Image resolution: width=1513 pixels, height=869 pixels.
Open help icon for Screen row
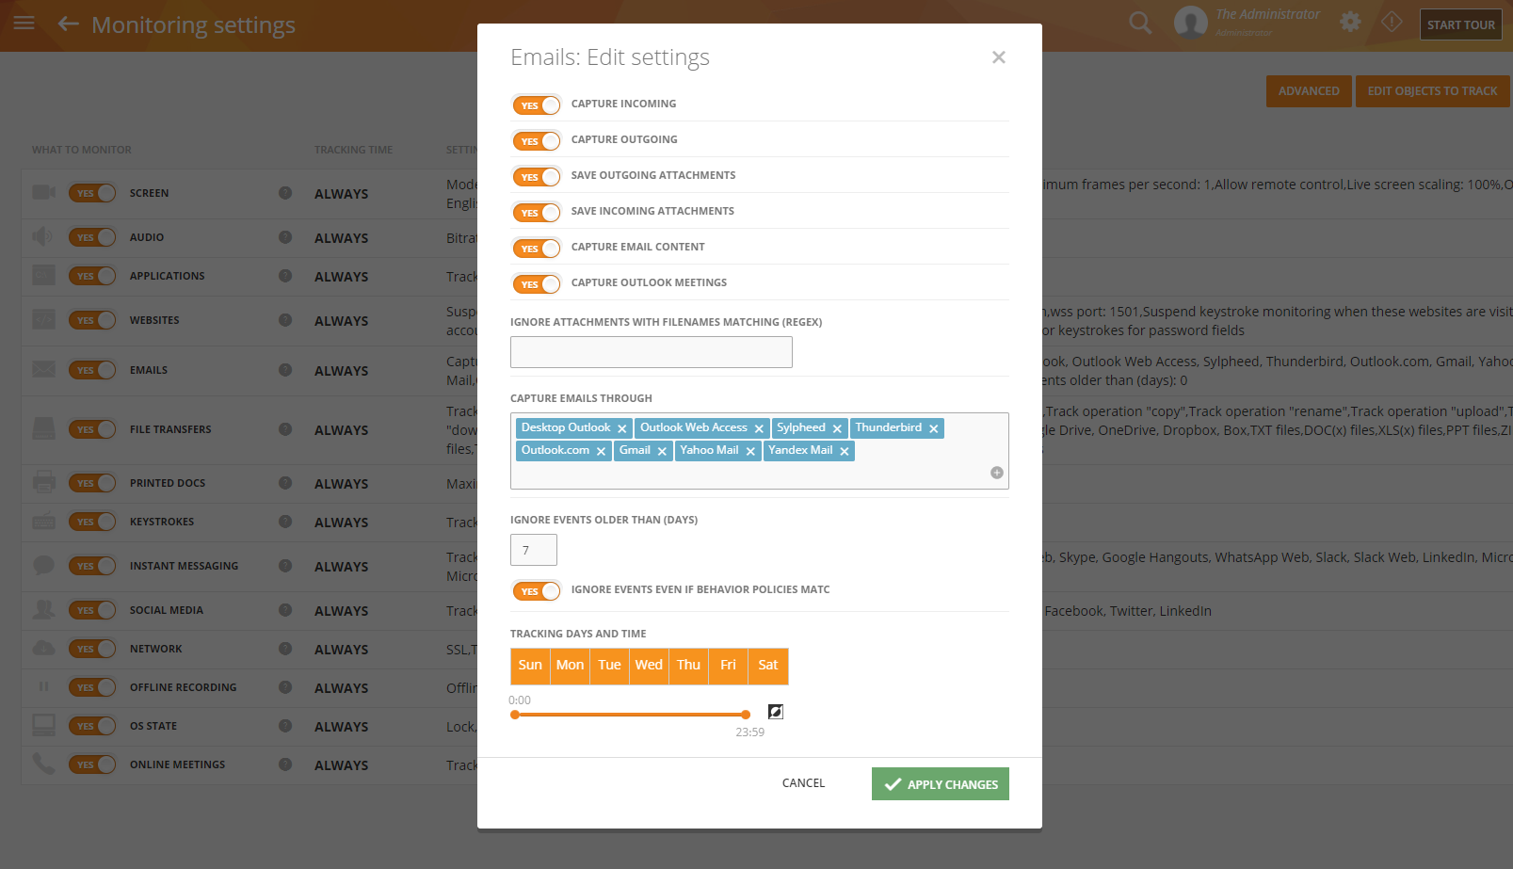pyautogui.click(x=285, y=193)
